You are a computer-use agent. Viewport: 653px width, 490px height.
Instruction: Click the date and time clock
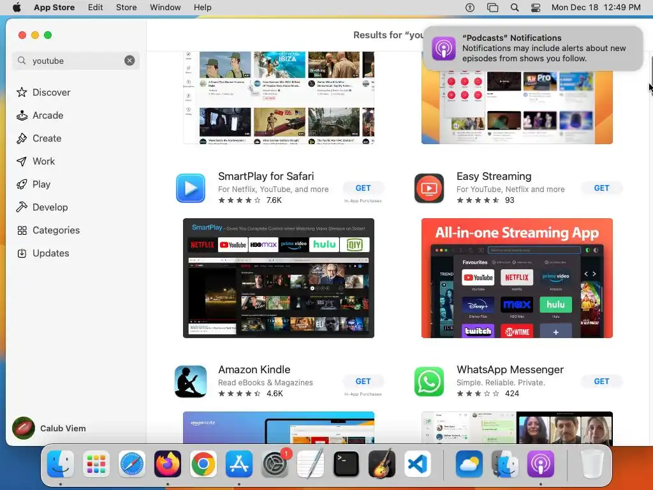coord(596,7)
